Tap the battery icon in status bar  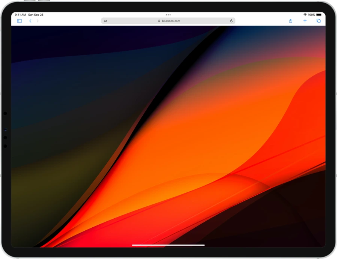pos(318,15)
